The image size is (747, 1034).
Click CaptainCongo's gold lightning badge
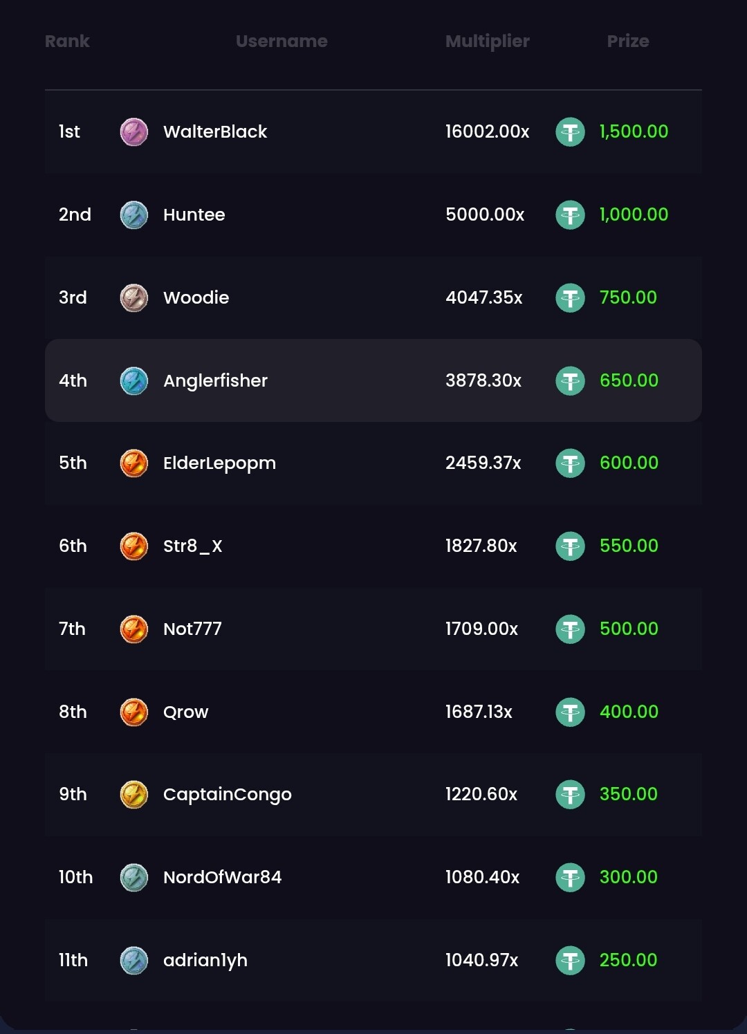coord(134,795)
